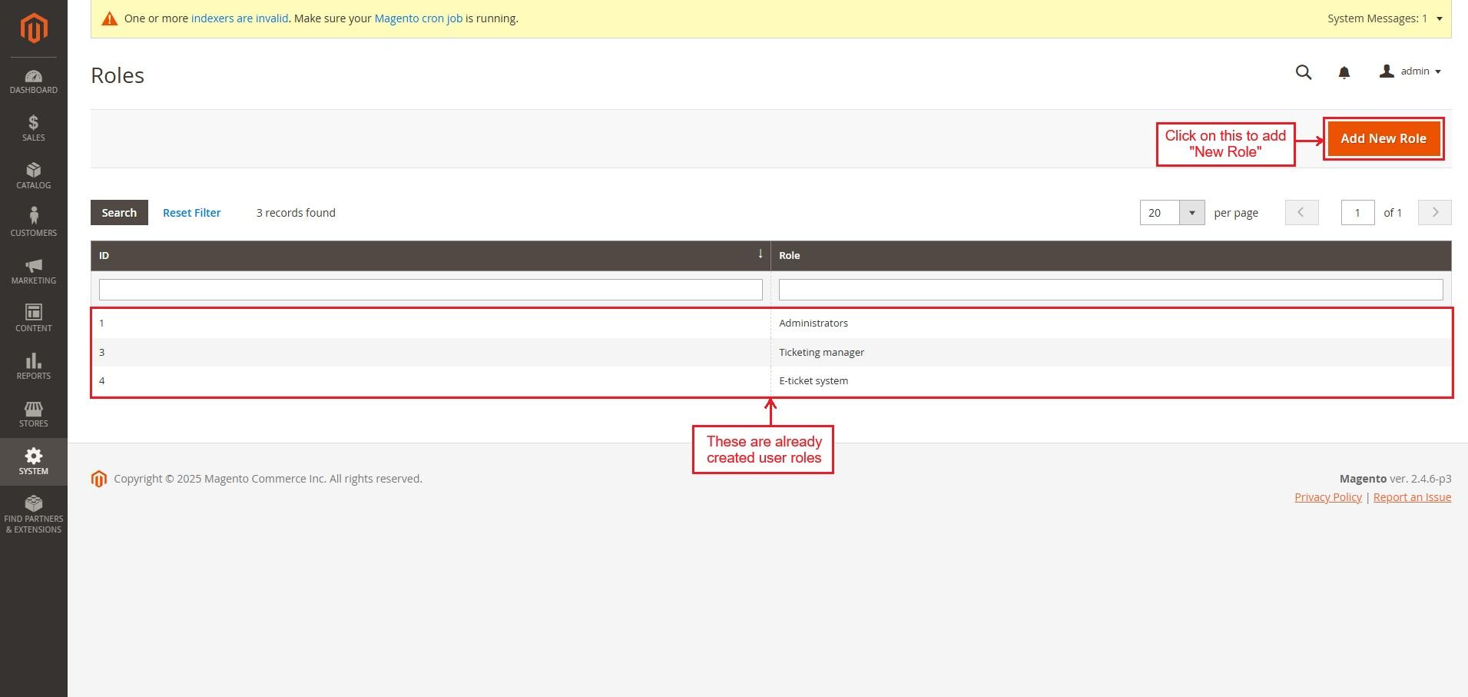The image size is (1468, 697).
Task: Open the Reports sidebar menu
Action: point(33,367)
